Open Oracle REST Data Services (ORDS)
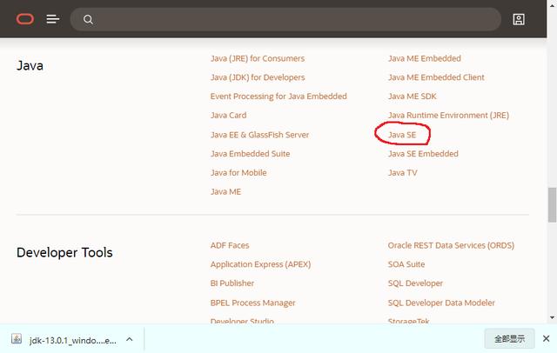Screen dimensions: 557x353 [x=451, y=245]
